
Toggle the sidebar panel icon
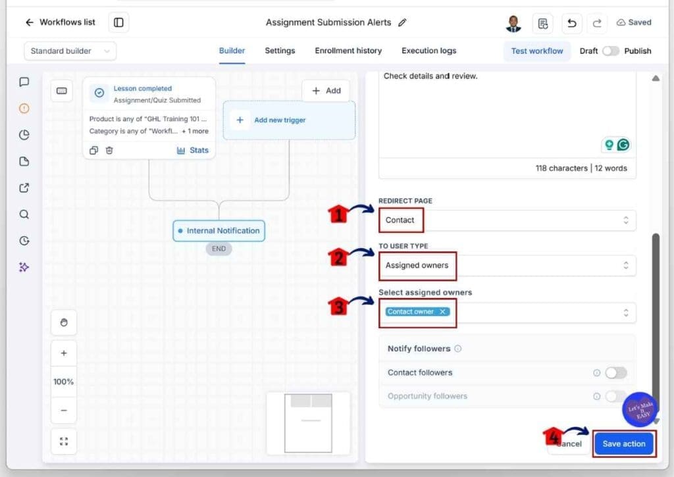[118, 22]
